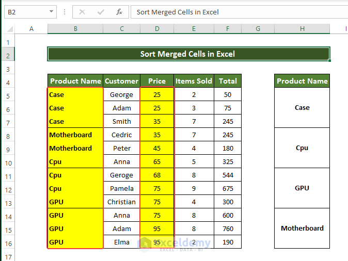Image resolution: width=348 pixels, height=261 pixels.
Task: Select the total cell '544'
Action: point(228,175)
